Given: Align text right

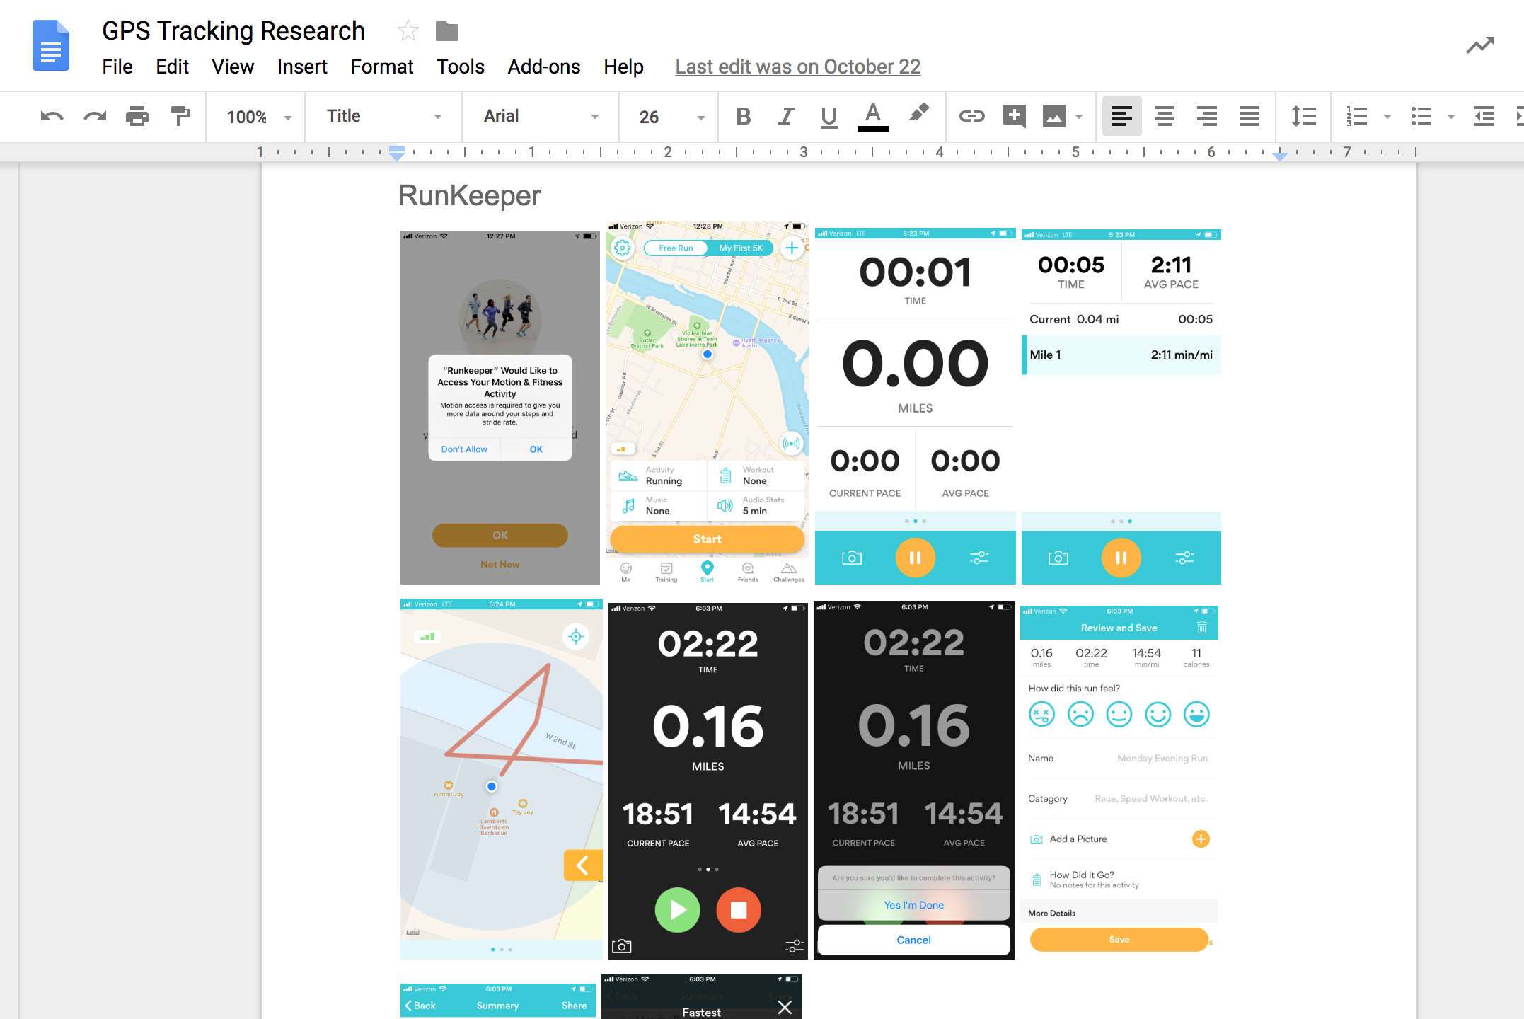Looking at the screenshot, I should point(1207,116).
